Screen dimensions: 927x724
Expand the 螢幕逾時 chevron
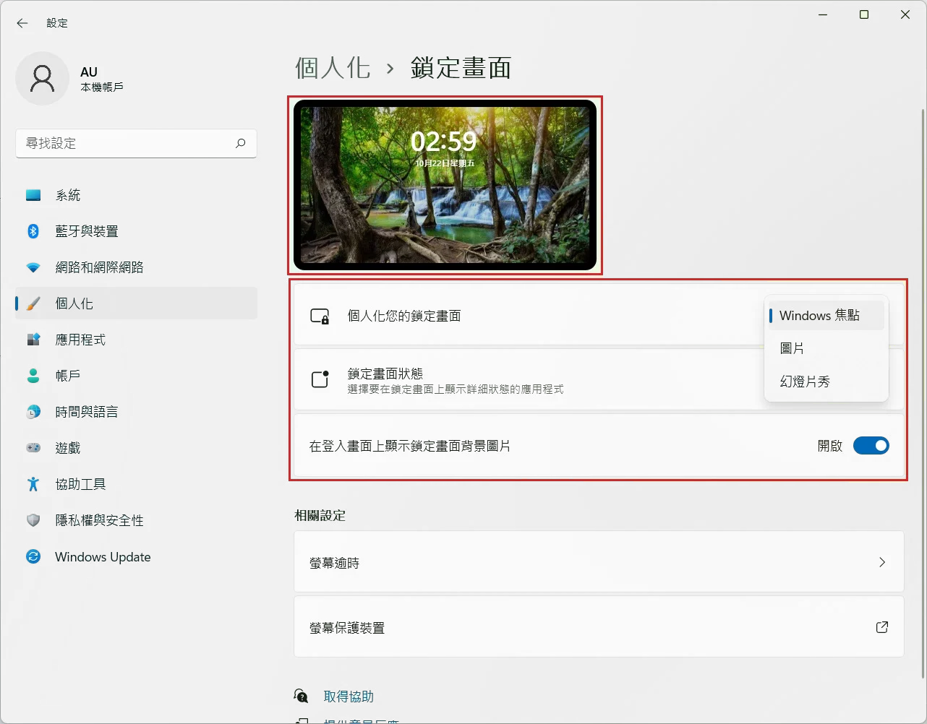coord(882,562)
